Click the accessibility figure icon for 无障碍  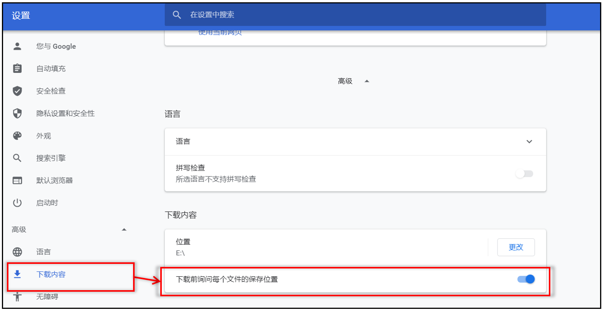click(17, 297)
